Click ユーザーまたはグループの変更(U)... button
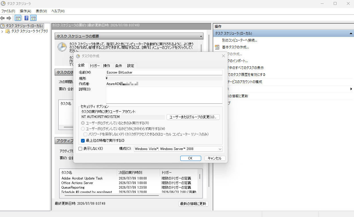The image size is (354, 217). tap(193, 117)
